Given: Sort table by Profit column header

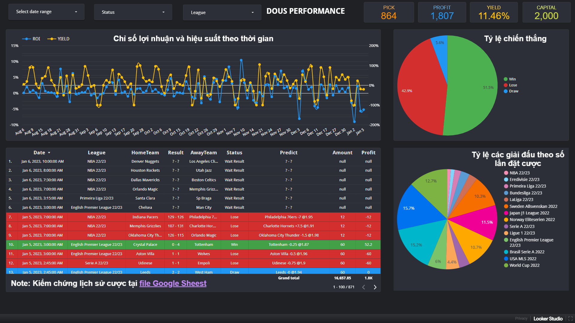Looking at the screenshot, I should [368, 153].
